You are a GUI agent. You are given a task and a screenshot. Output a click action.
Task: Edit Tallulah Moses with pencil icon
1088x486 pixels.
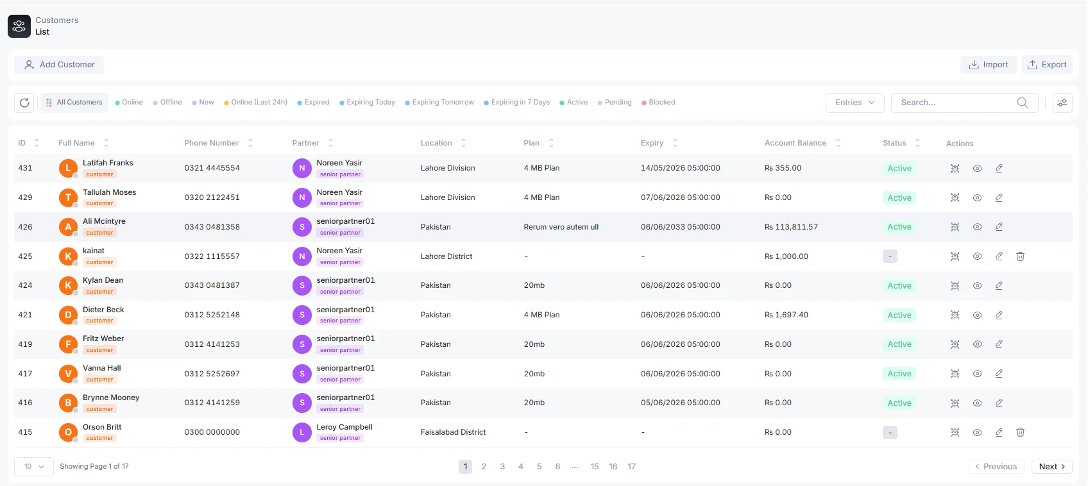(999, 198)
